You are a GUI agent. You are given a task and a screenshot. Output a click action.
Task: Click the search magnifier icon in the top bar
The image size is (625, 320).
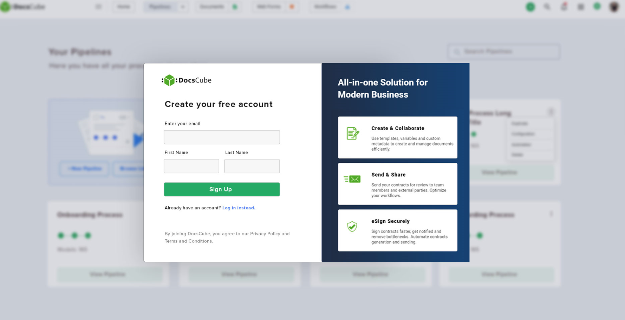coord(547,7)
